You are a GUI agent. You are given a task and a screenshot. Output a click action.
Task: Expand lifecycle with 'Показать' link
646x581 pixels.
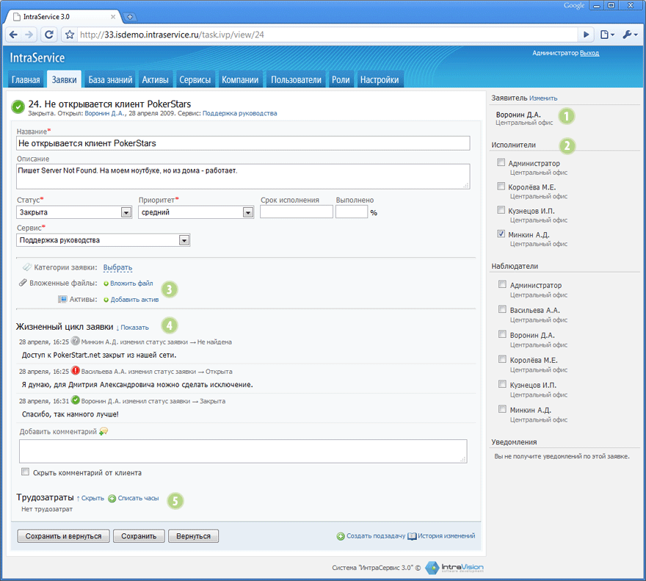point(134,328)
